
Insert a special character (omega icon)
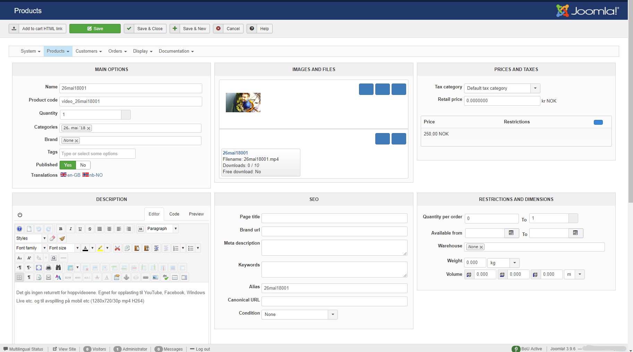54,258
